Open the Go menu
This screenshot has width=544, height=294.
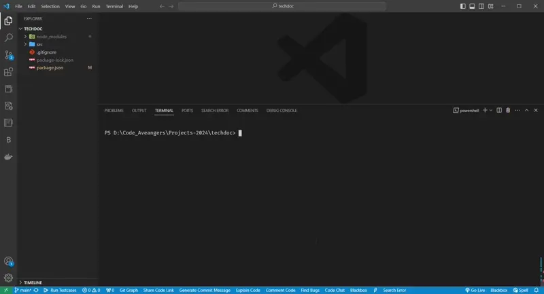(x=83, y=6)
